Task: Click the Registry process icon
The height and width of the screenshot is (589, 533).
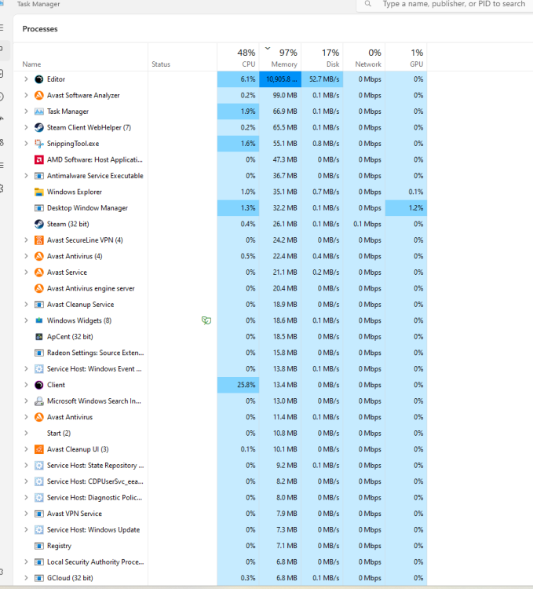Action: click(x=39, y=546)
